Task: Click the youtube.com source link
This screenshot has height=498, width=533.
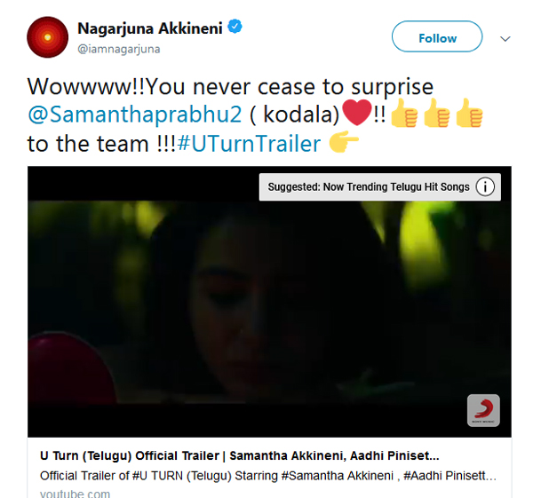Action: (x=76, y=494)
